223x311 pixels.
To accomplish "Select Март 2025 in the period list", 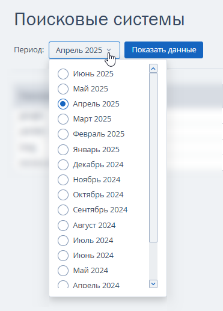I will 63,119.
